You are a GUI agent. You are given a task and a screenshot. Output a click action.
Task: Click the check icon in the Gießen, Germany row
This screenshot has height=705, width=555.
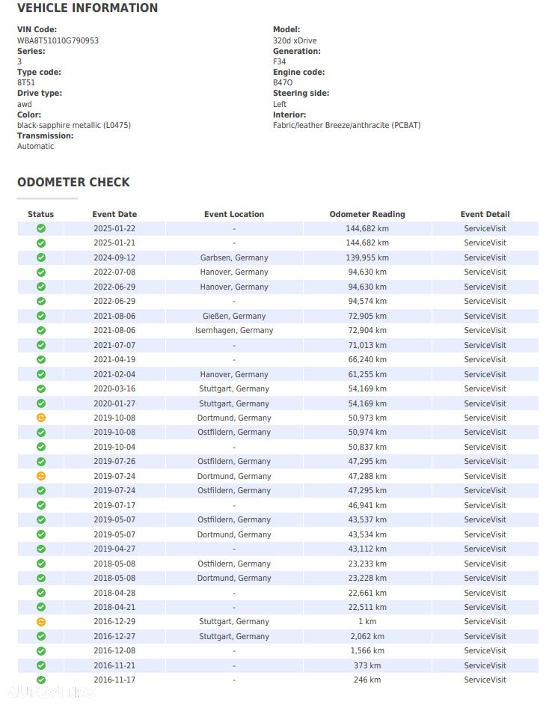pyautogui.click(x=41, y=316)
